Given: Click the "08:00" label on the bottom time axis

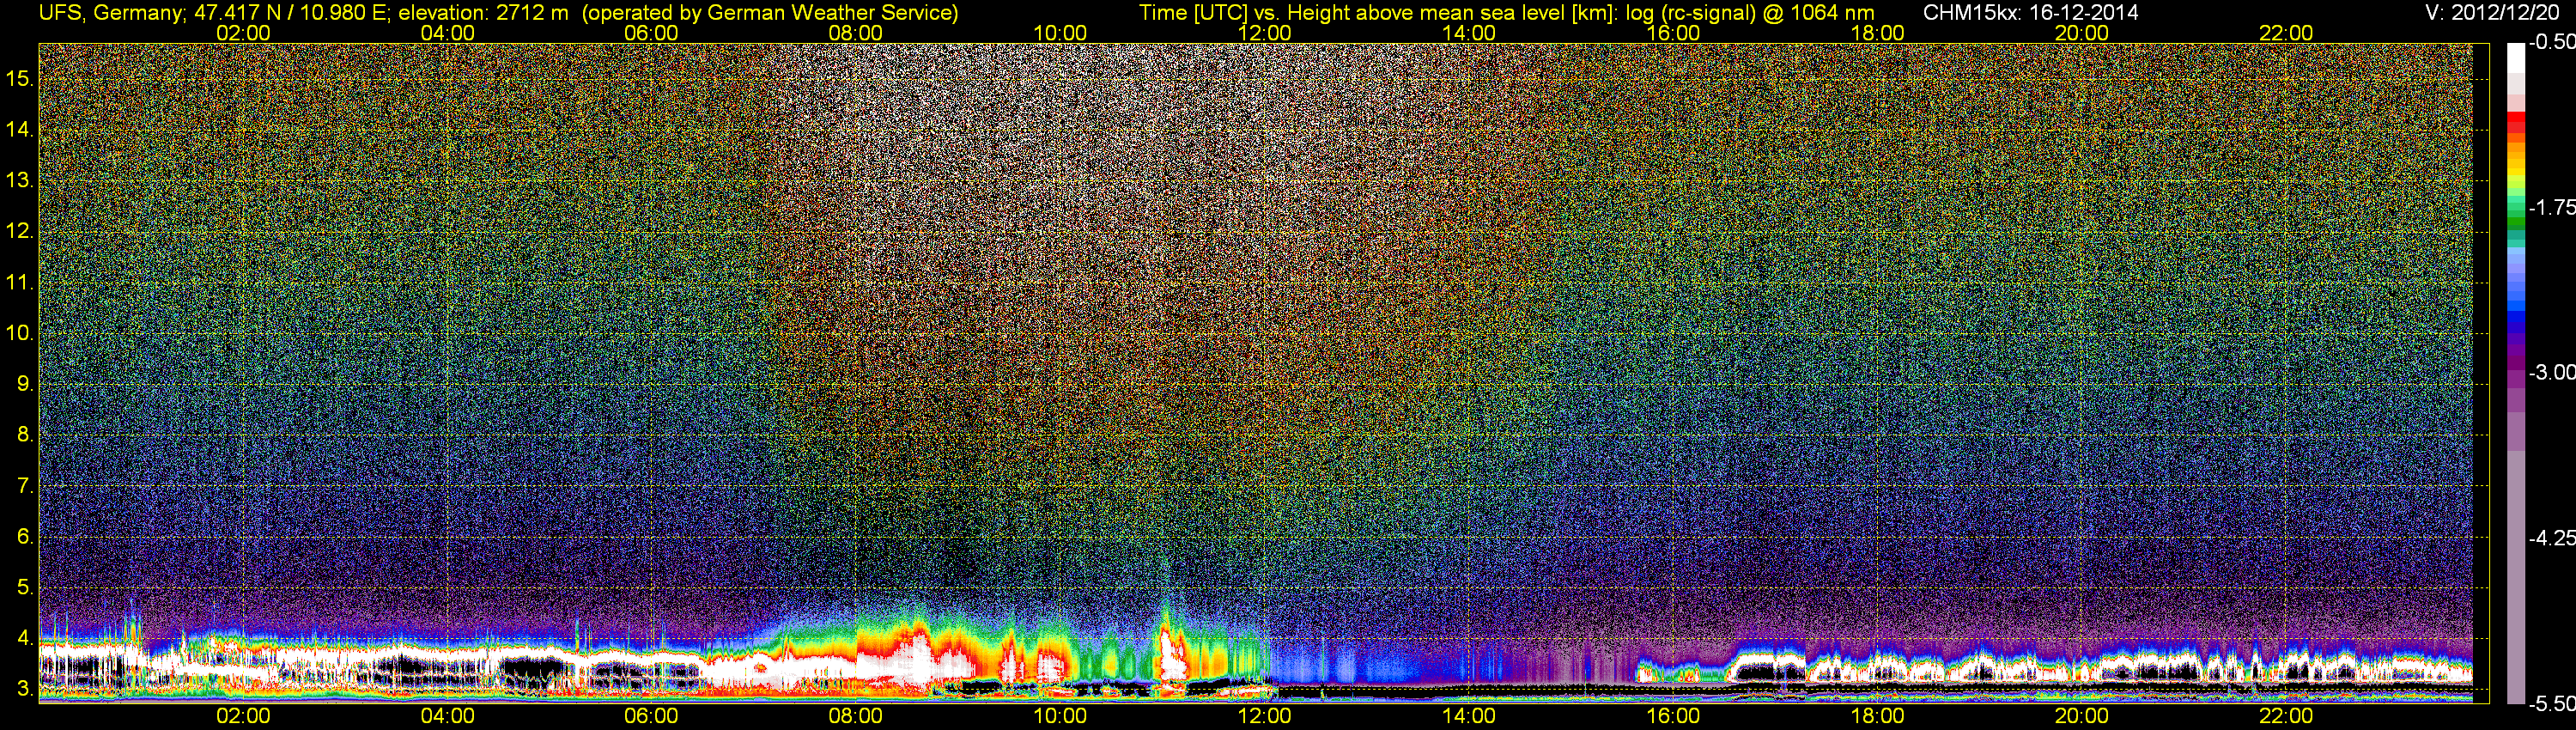Looking at the screenshot, I should click(856, 716).
